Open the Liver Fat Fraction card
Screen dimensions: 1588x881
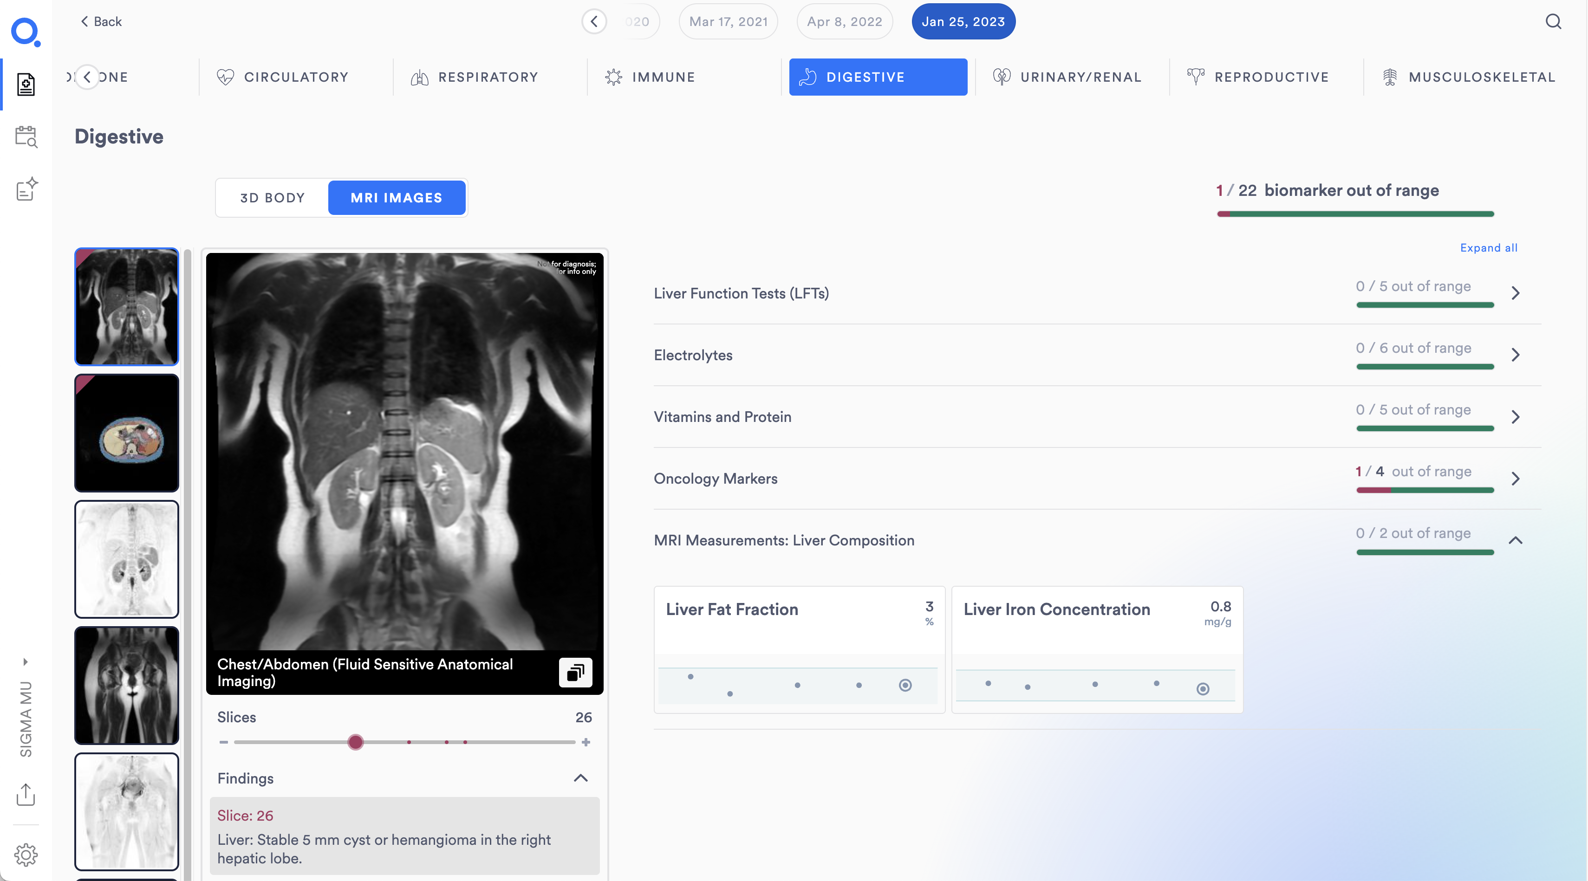pos(800,649)
